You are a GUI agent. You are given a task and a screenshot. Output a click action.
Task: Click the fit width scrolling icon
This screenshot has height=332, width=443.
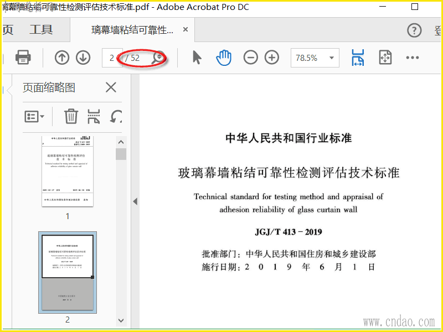[x=358, y=58]
